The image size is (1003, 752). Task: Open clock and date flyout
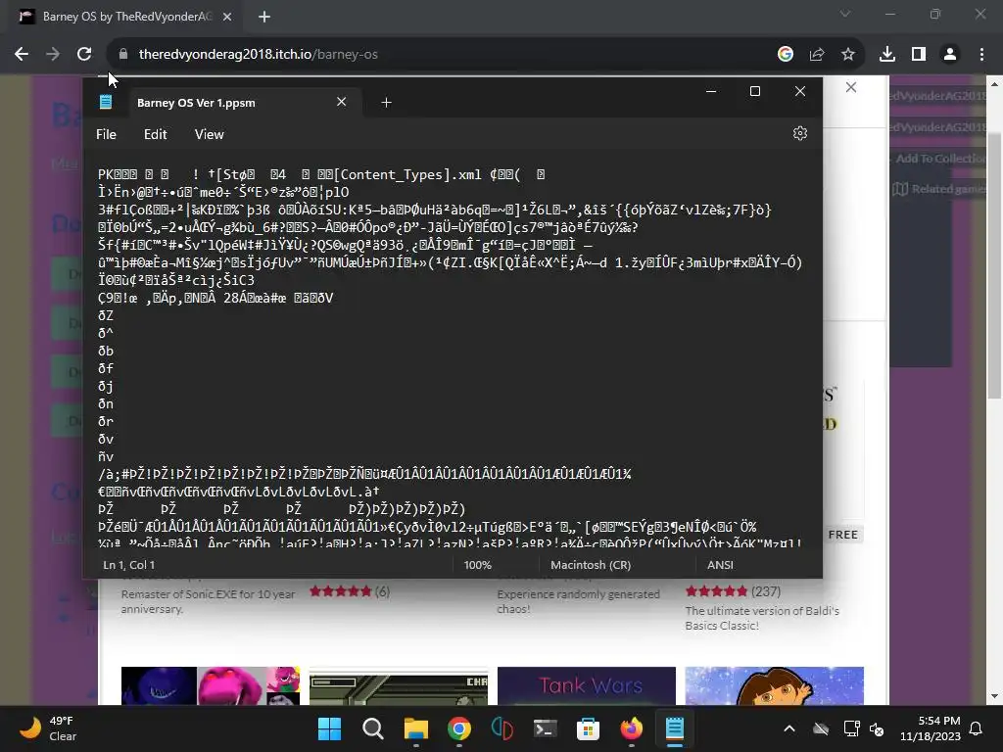931,728
